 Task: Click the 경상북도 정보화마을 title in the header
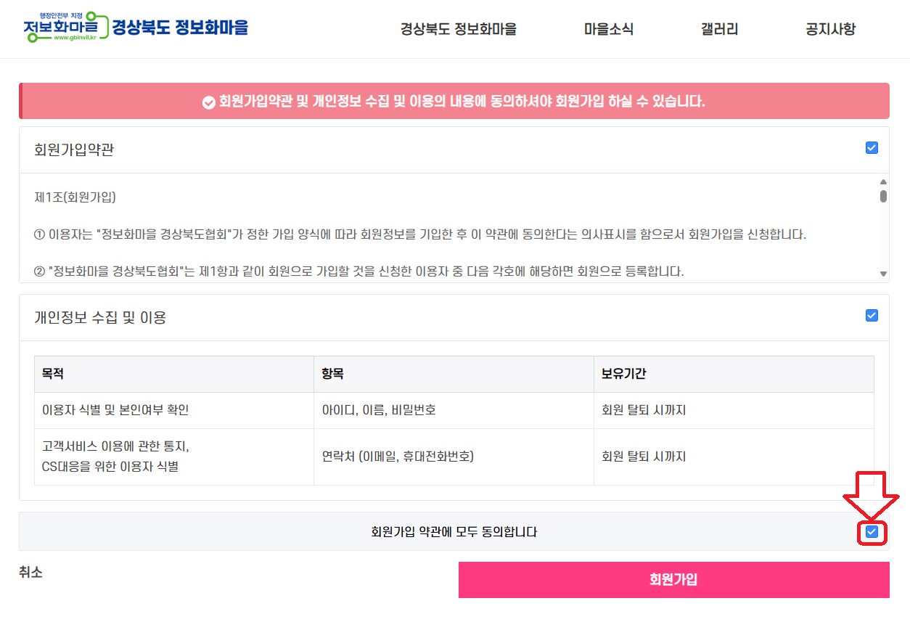[180, 28]
